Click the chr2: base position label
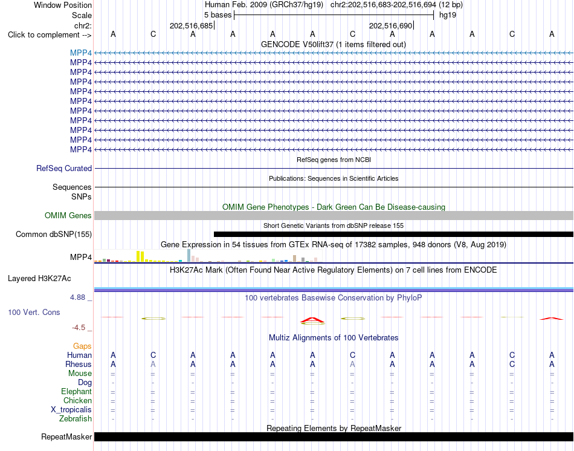The width and height of the screenshot is (574, 451). click(83, 25)
